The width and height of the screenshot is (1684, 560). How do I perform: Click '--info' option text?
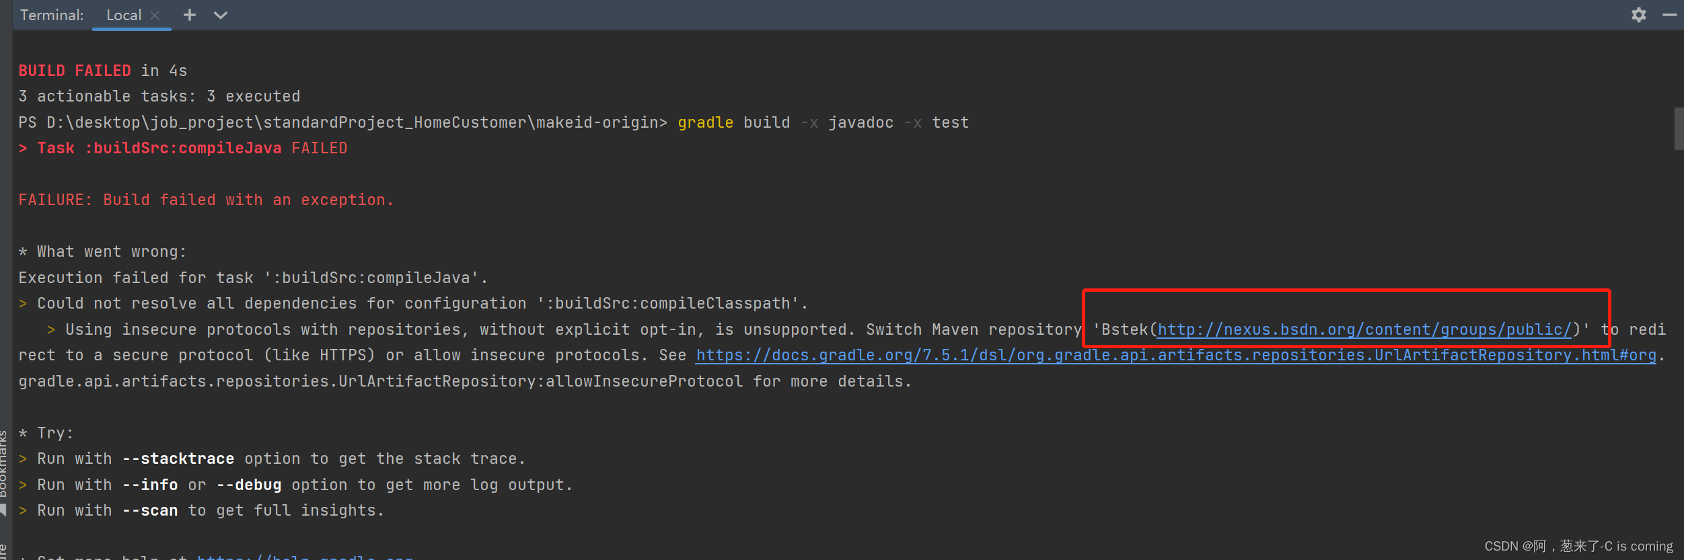coord(150,485)
